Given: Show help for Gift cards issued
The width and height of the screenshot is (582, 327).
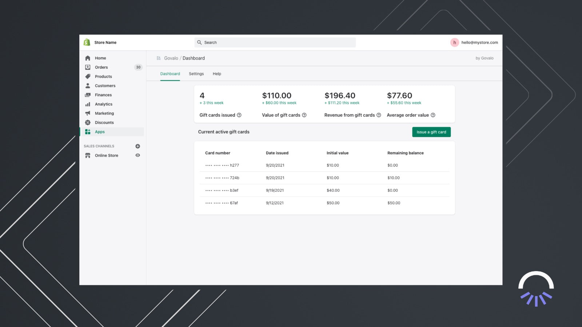Looking at the screenshot, I should click(239, 115).
